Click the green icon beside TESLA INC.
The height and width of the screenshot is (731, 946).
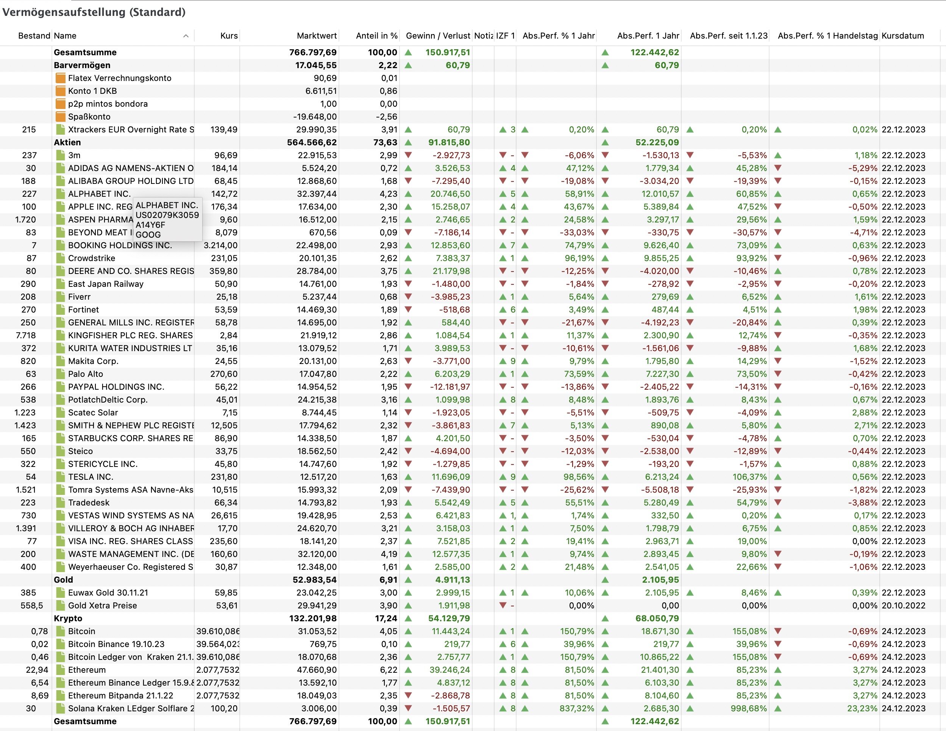[60, 477]
